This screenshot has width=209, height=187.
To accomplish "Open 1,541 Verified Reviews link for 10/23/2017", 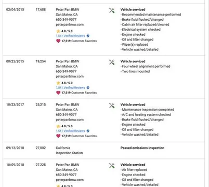I will [70, 131].
